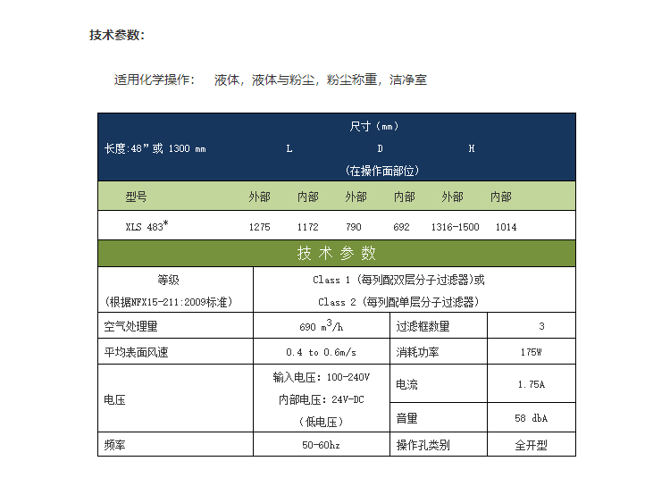Click the L column header
The height and width of the screenshot is (478, 670).
click(289, 148)
